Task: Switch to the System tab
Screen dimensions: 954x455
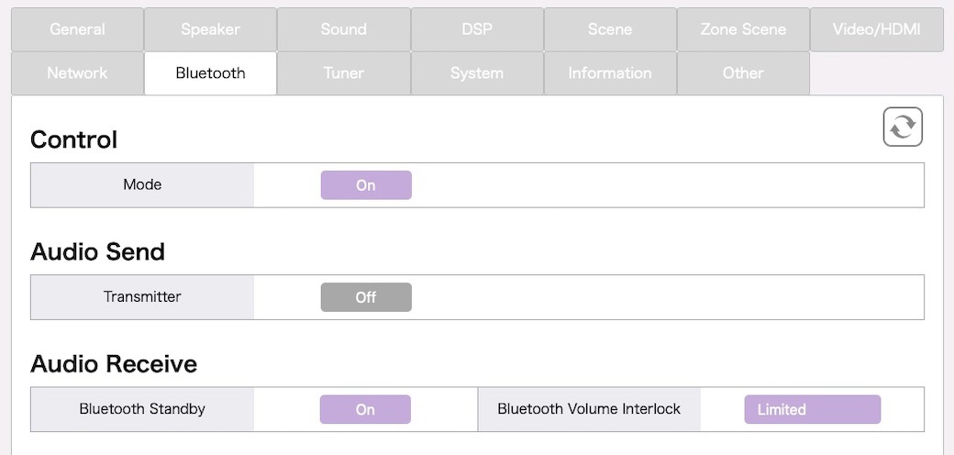Action: click(477, 73)
